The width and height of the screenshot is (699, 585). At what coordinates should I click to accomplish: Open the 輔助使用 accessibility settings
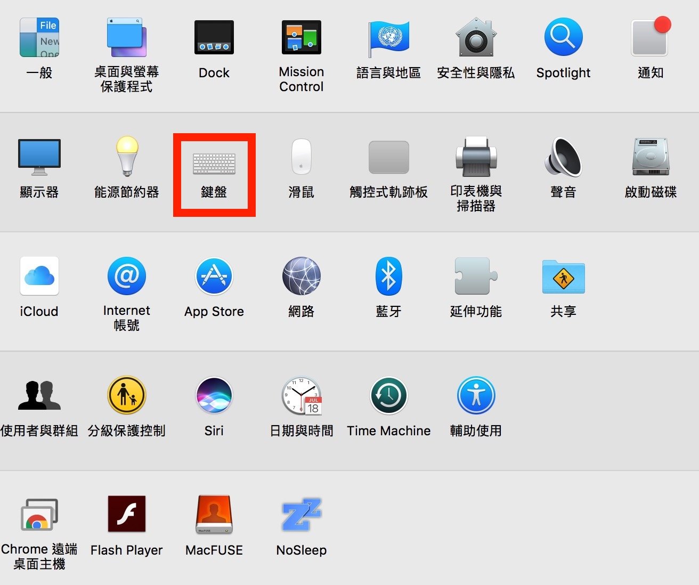coord(475,395)
